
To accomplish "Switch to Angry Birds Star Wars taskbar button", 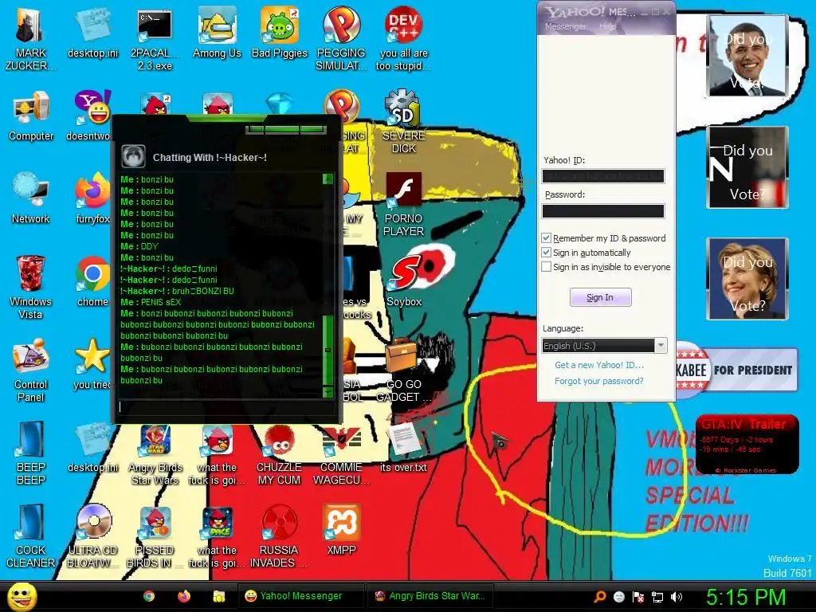I will coord(430,596).
